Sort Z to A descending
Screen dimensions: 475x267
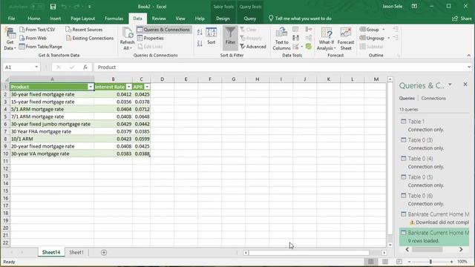pos(200,44)
